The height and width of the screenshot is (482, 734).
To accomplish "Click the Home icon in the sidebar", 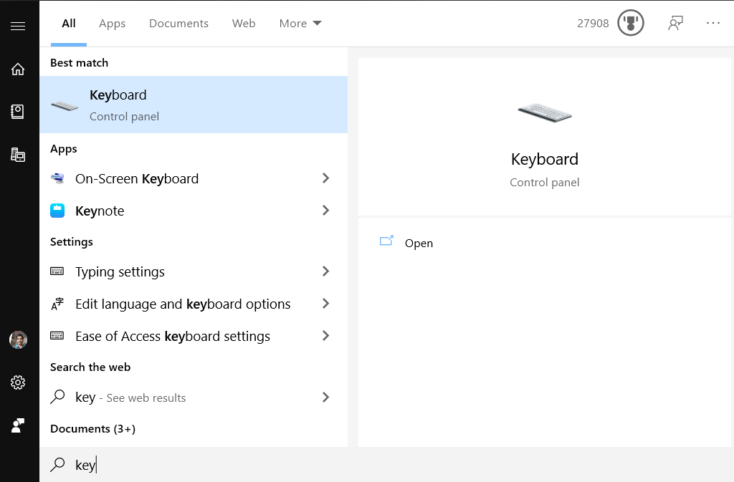I will click(18, 69).
